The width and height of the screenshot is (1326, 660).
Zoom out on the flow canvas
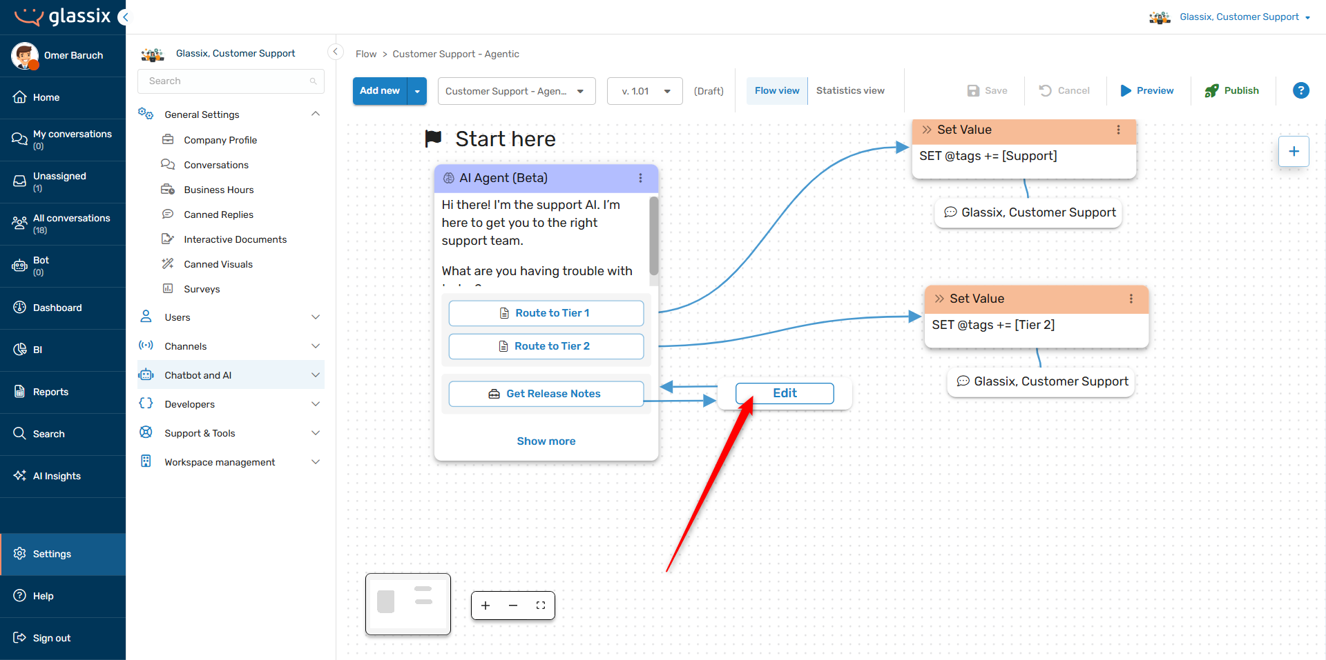513,606
